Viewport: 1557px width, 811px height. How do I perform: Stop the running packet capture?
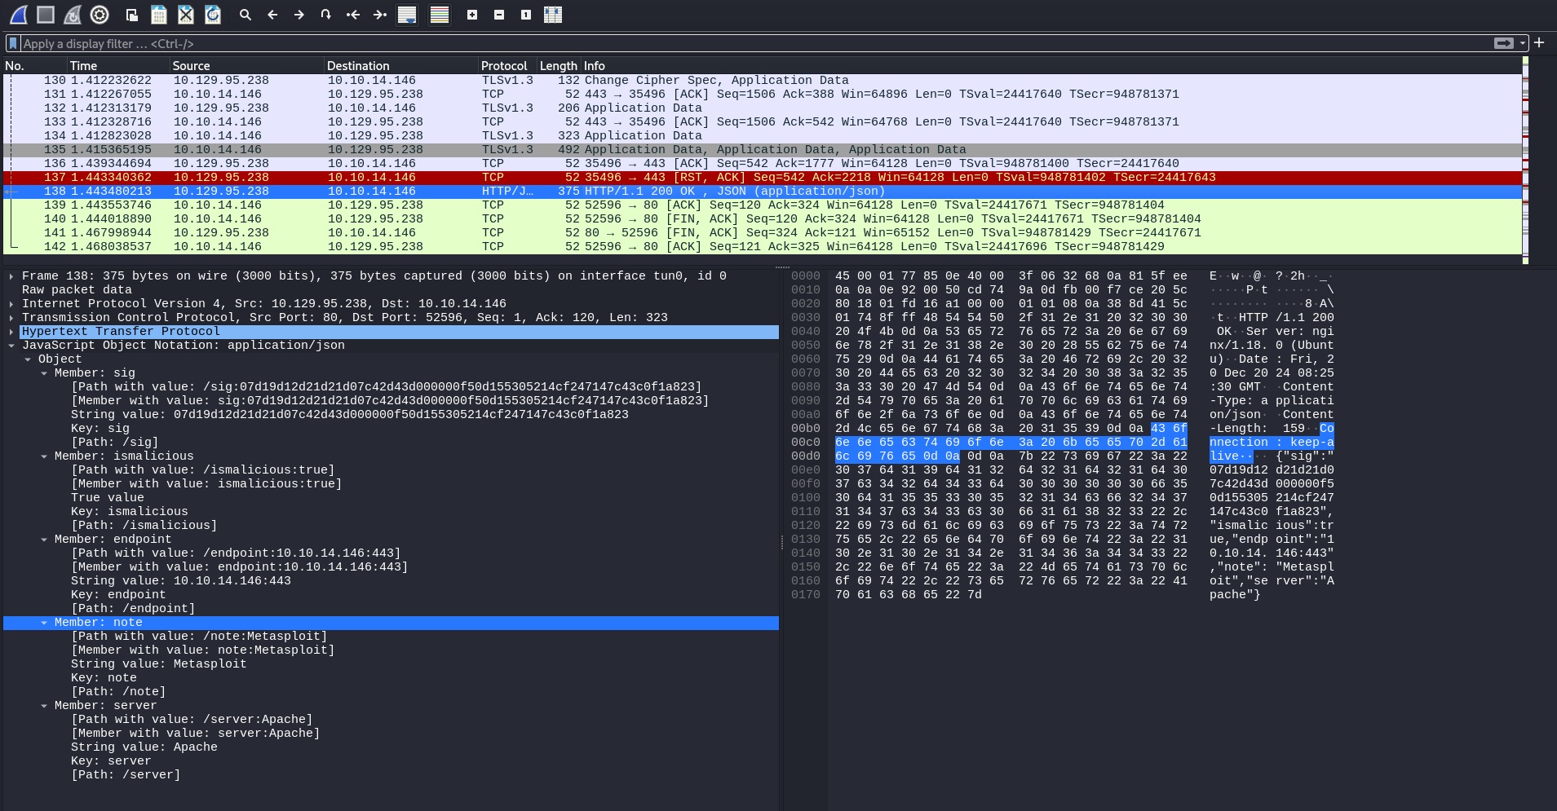coord(46,15)
